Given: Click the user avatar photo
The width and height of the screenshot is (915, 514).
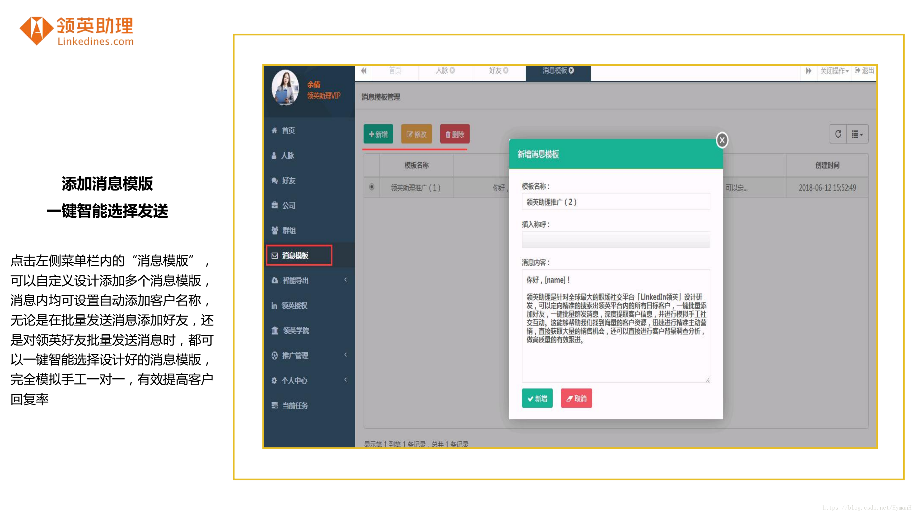Looking at the screenshot, I should (285, 88).
